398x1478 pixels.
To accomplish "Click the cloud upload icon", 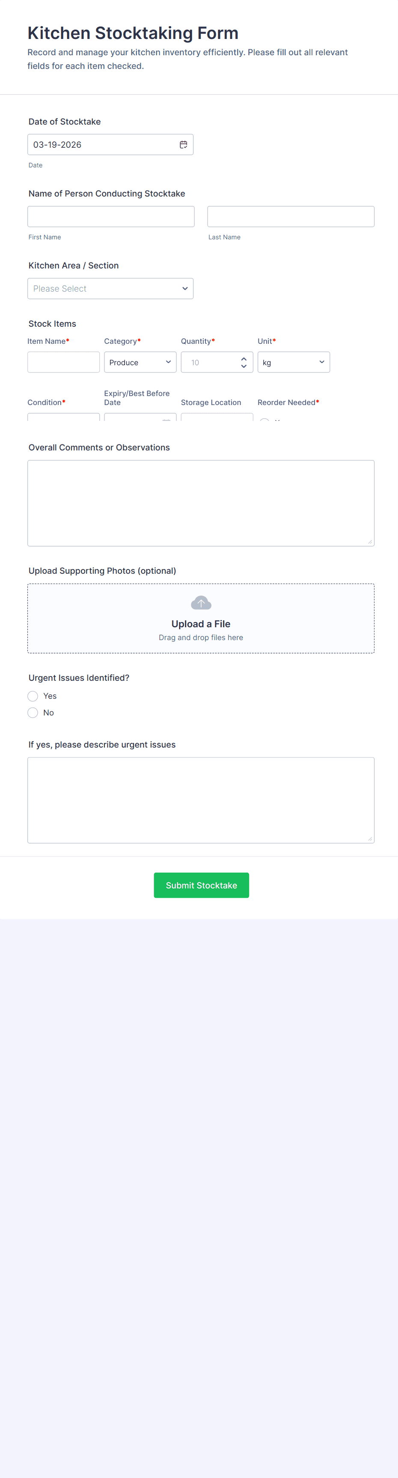I will [201, 603].
